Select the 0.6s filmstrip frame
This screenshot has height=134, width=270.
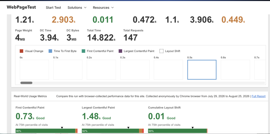235,70
